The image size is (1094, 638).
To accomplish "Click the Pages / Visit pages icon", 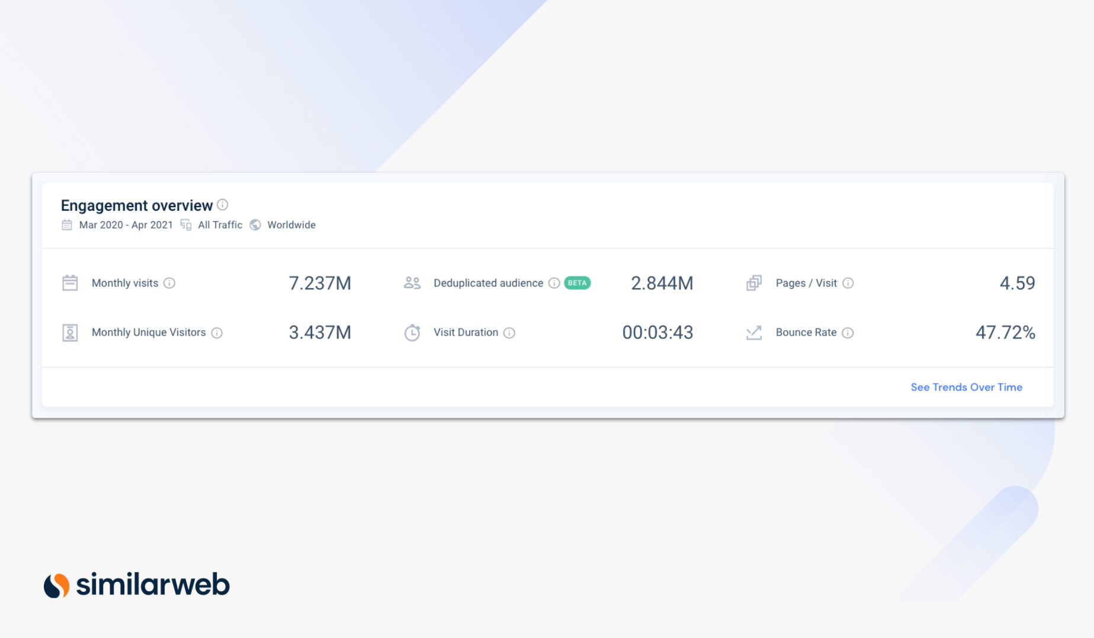I will (753, 283).
